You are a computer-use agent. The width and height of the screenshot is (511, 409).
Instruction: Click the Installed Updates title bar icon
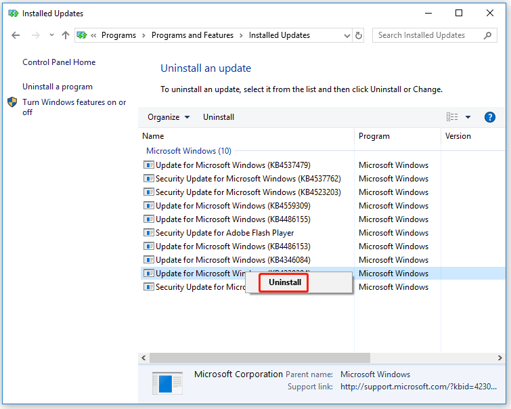tap(14, 14)
